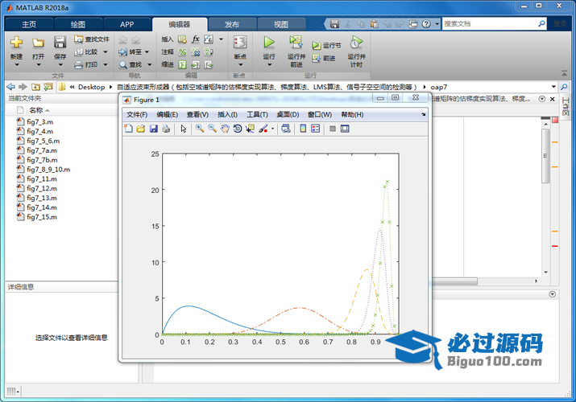Toggle the Brush data tool
The width and height of the screenshot is (576, 402).
click(x=263, y=129)
